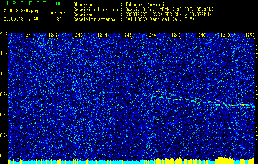Click frequency axis label 0.9
The image size is (258, 164).
click(3, 94)
